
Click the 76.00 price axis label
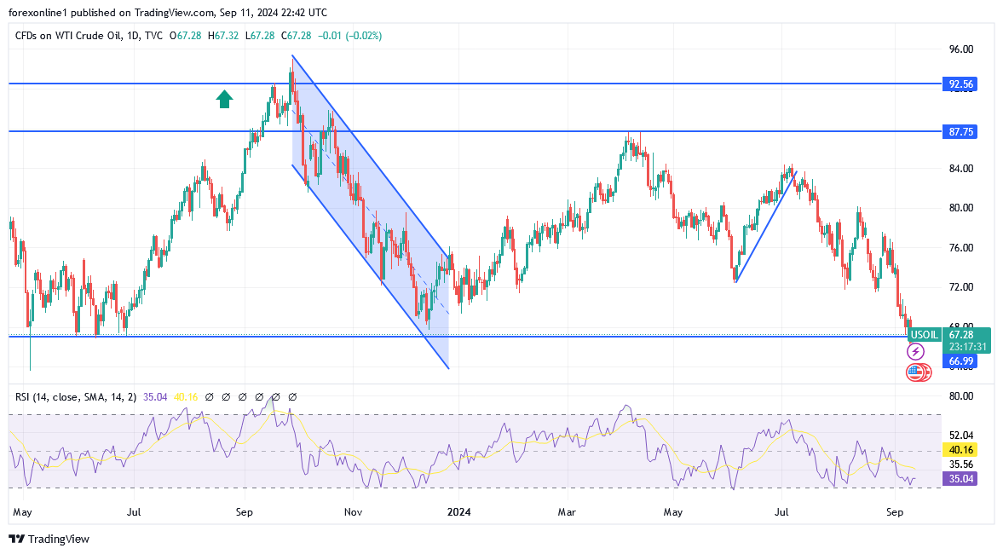[960, 248]
